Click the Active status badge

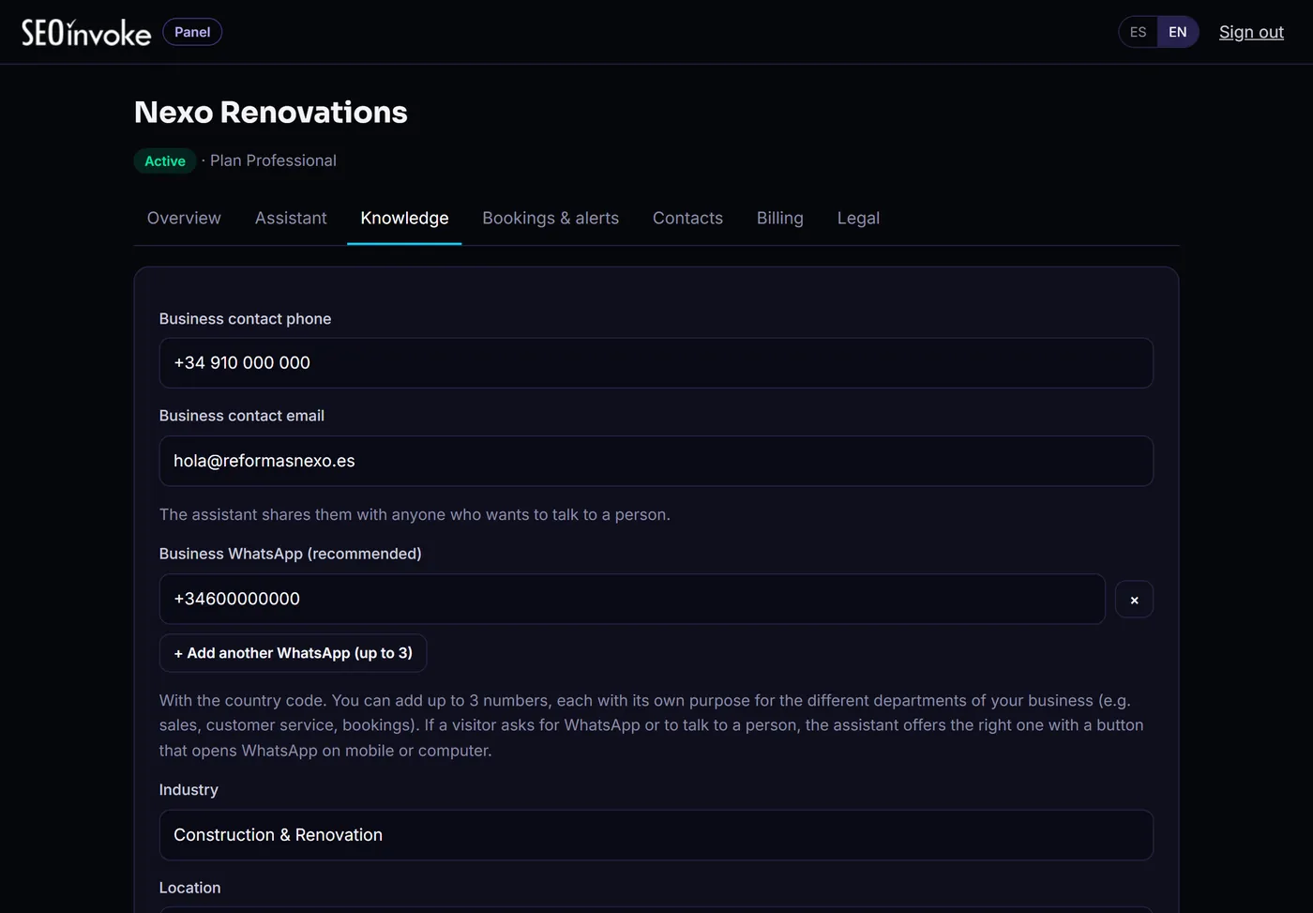(x=165, y=161)
